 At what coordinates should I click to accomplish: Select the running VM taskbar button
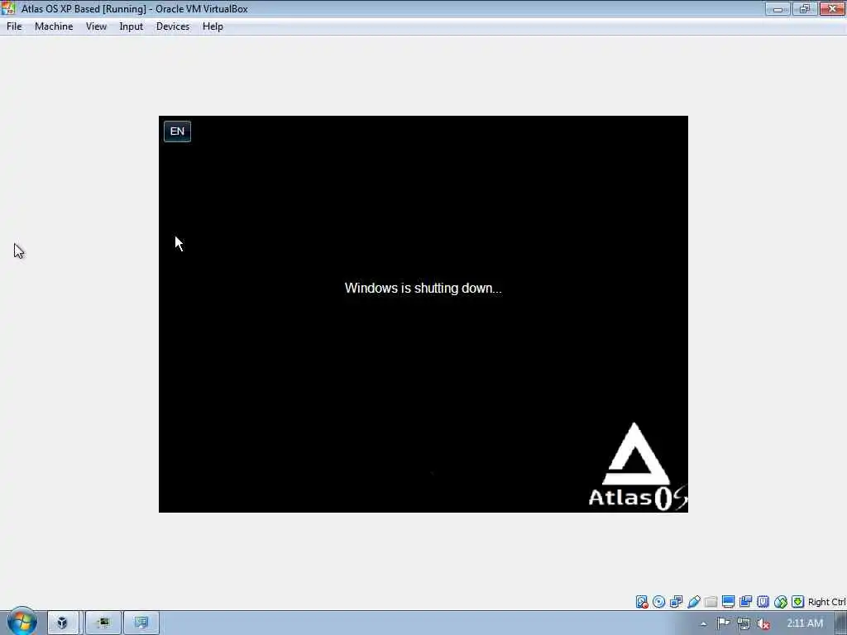[x=103, y=623]
